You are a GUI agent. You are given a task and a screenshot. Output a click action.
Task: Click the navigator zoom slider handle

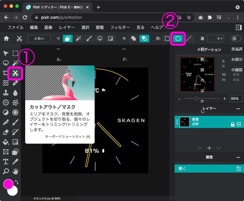pos(196,98)
